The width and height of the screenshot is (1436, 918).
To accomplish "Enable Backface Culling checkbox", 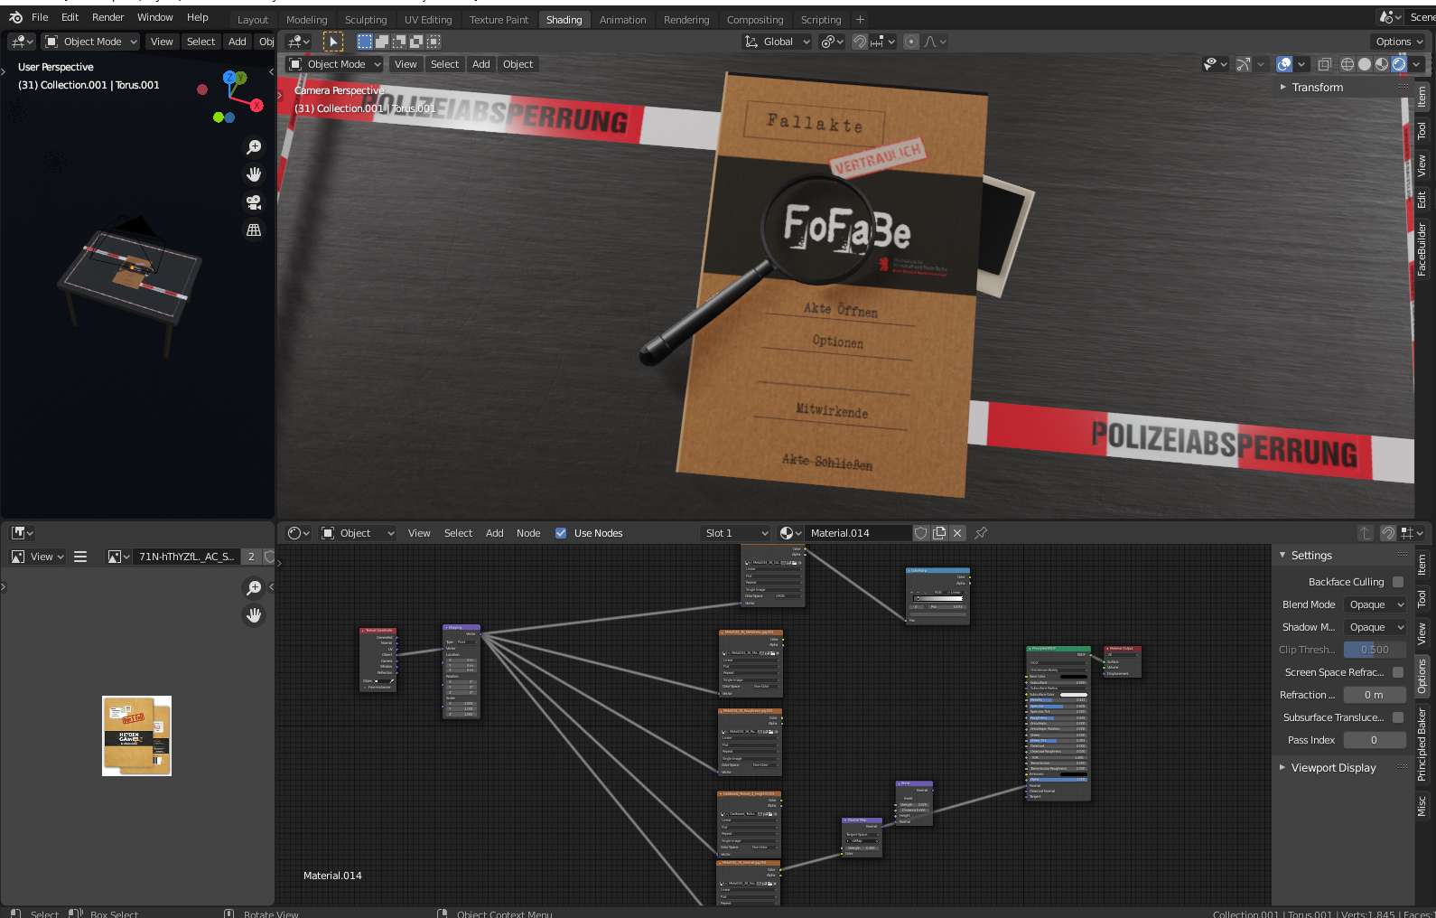I will tap(1398, 582).
